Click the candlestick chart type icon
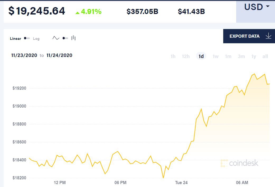Screen dimensions: 275x187 point(73,38)
